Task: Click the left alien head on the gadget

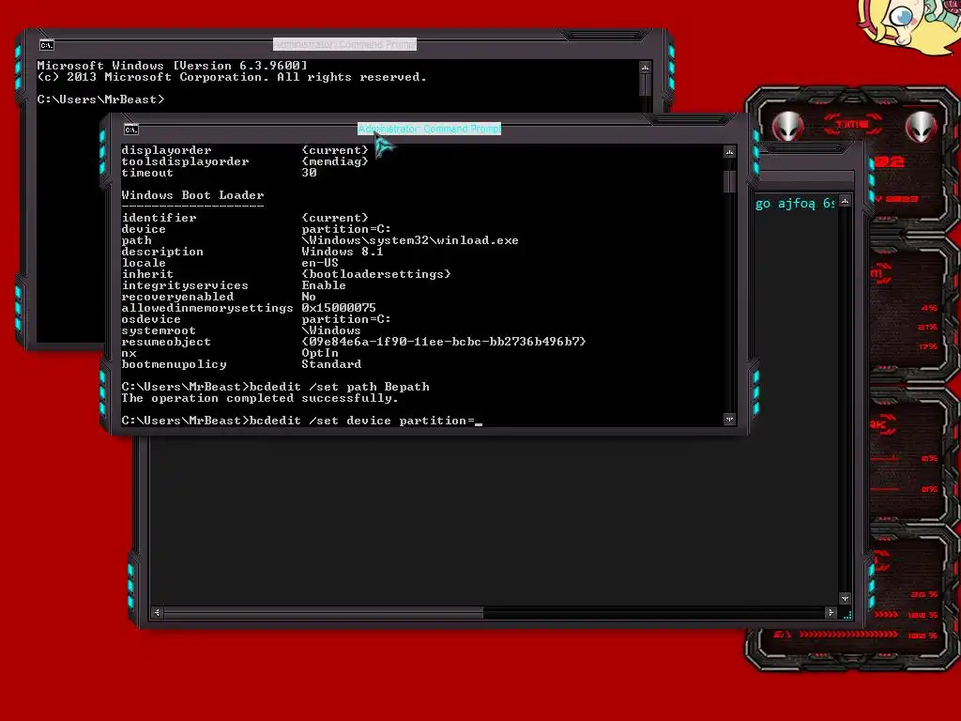Action: 787,128
